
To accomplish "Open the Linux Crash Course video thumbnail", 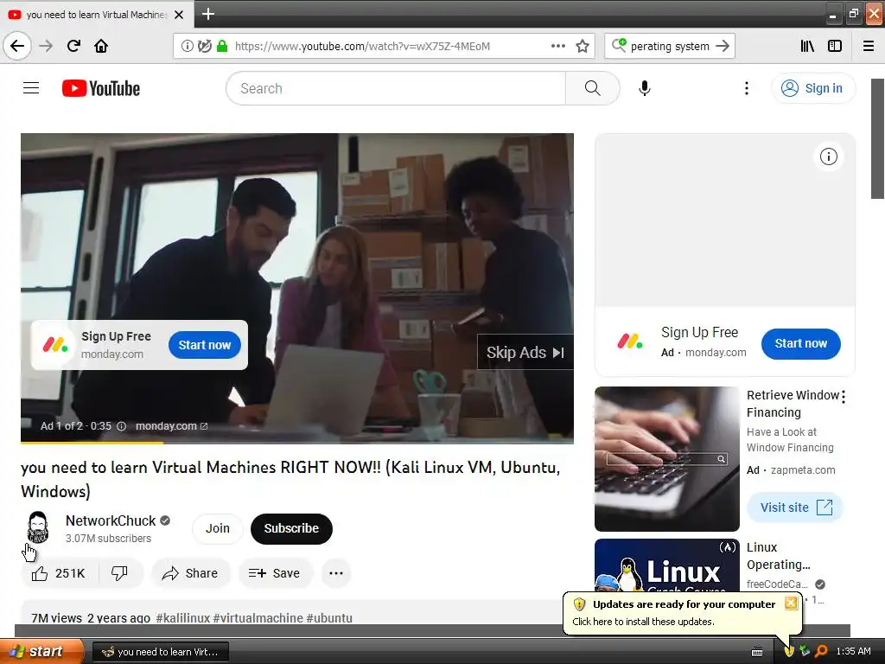I will pos(666,565).
